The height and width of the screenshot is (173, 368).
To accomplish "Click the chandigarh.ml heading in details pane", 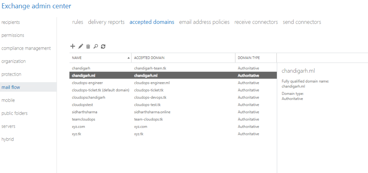I will 298,71.
